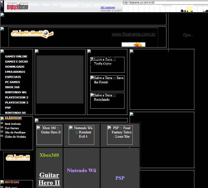Click the bullet icon beside Clube do Viralata

click(2, 136)
